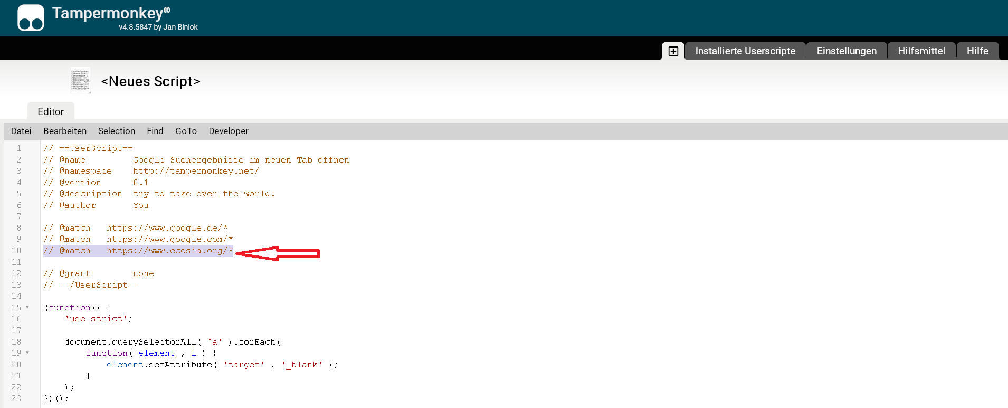
Task: Select the Hilfe tab
Action: [977, 51]
